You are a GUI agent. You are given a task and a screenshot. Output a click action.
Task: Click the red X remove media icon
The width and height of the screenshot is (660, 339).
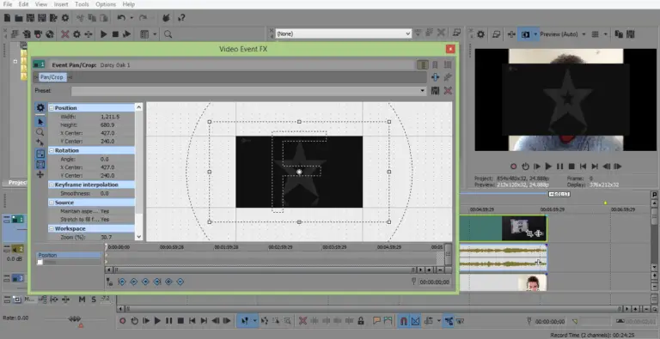[x=64, y=34]
